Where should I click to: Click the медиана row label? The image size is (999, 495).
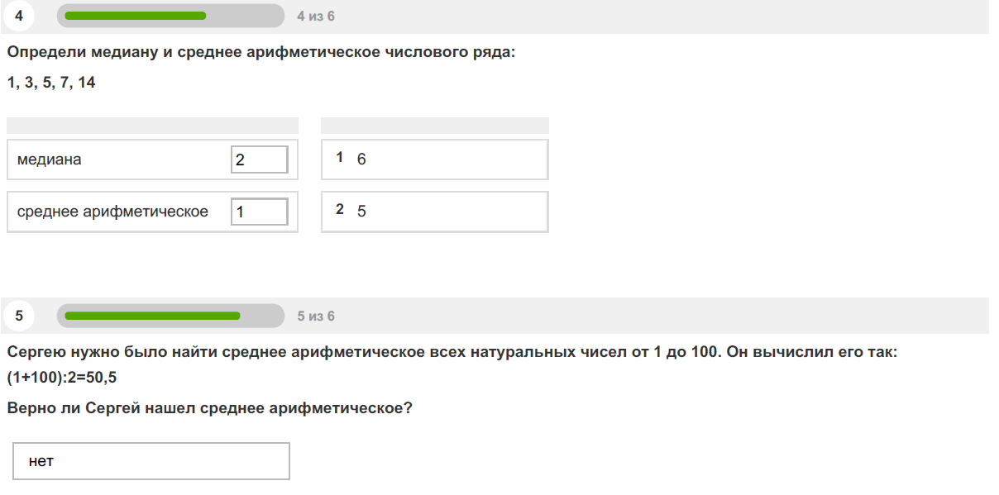[50, 159]
